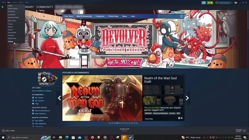Click the Massively Multiplayer tag

[x=161, y=113]
